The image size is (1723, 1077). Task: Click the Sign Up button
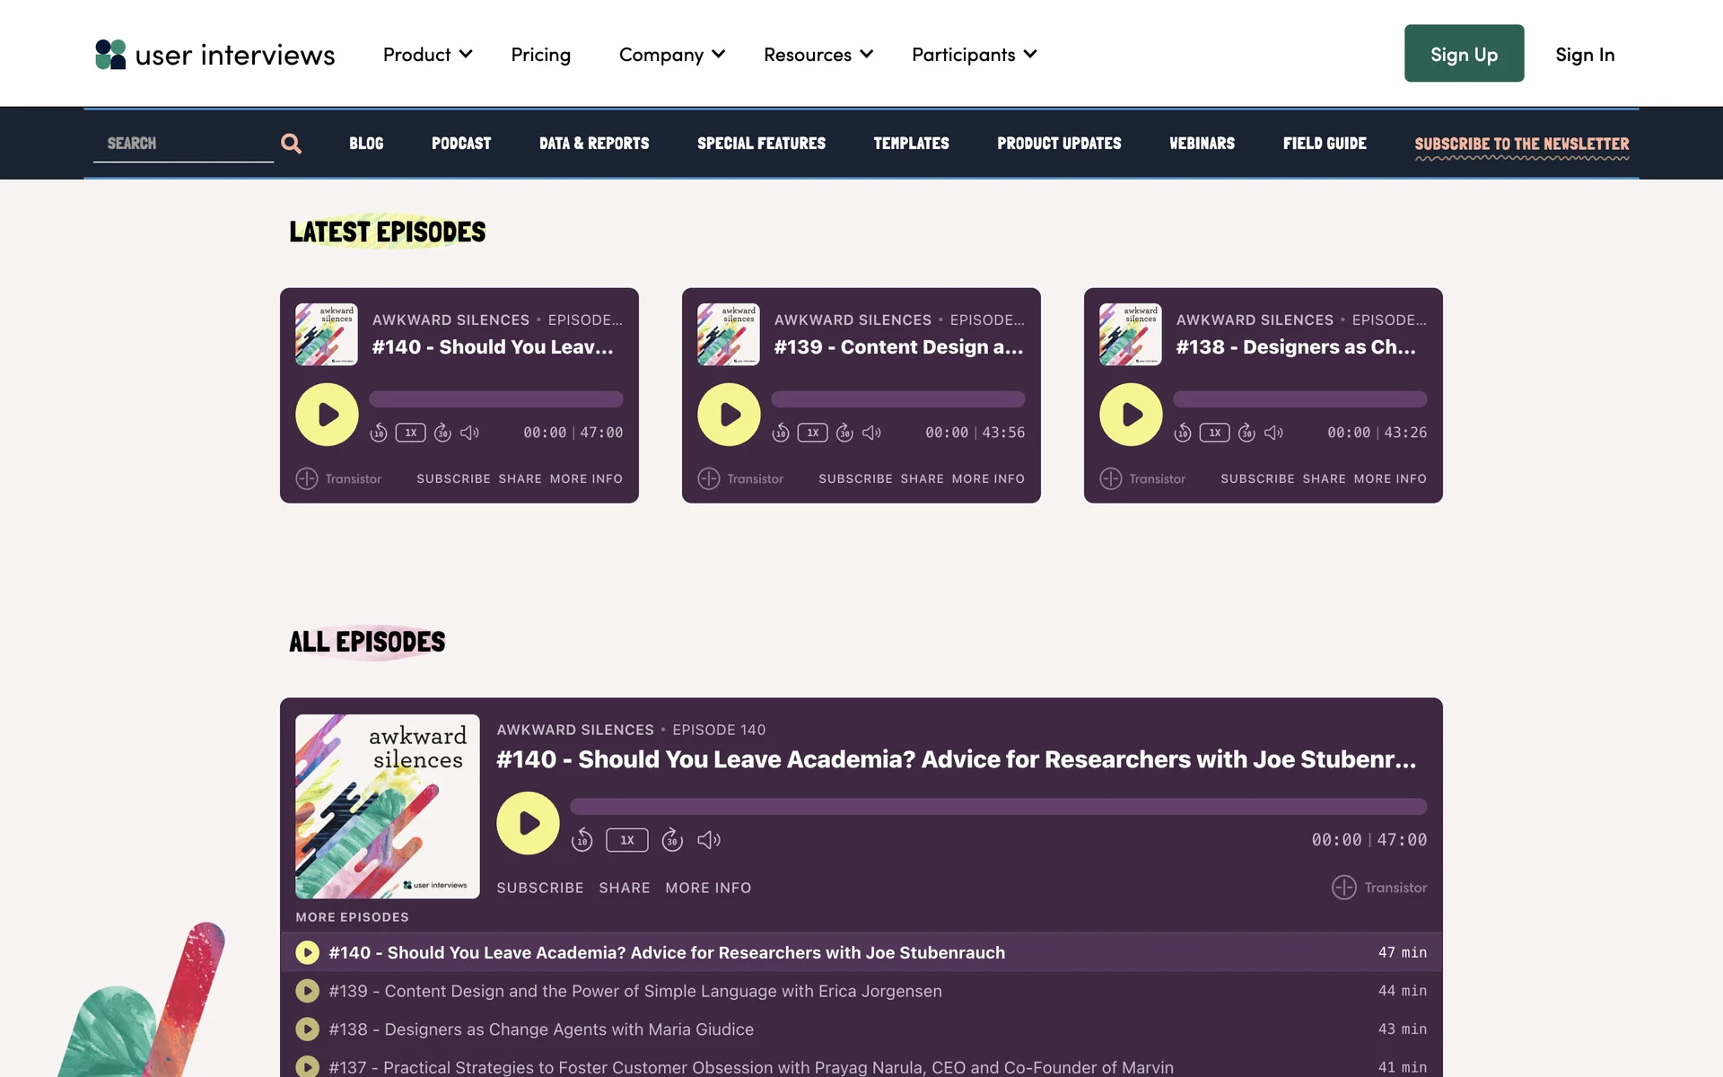pos(1464,54)
